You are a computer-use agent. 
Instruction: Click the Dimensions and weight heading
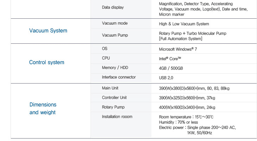[43, 109]
